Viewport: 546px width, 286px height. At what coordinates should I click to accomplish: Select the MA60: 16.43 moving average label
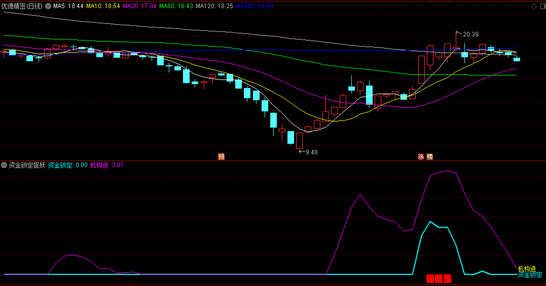(x=176, y=6)
